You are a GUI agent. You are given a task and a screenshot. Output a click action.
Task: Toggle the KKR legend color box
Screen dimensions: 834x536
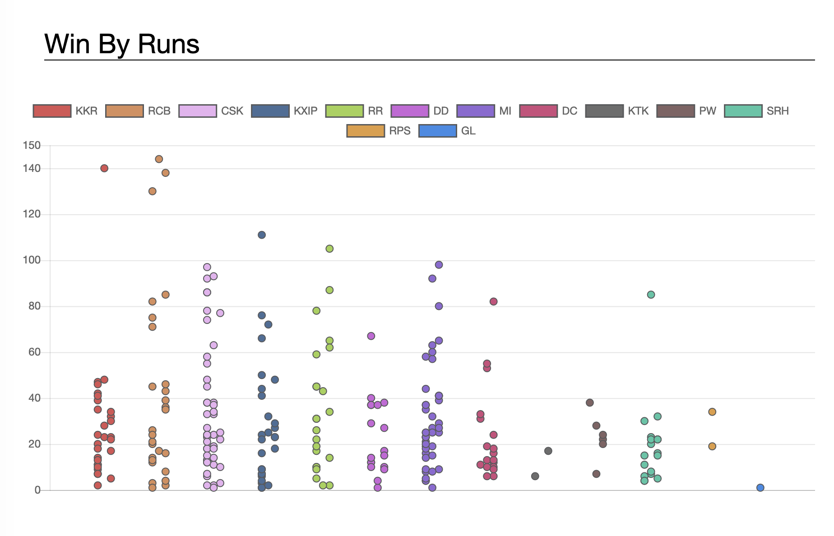(x=52, y=111)
